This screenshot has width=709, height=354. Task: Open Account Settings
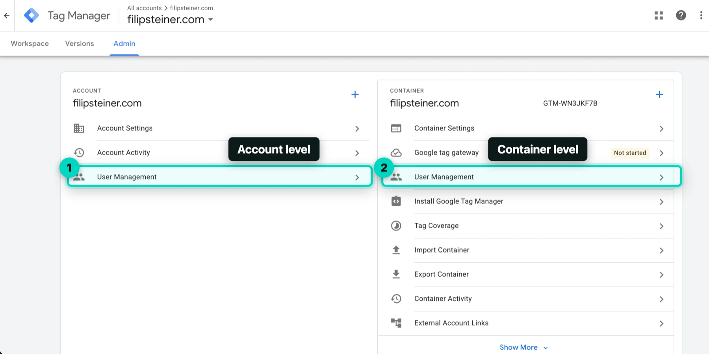click(x=125, y=128)
